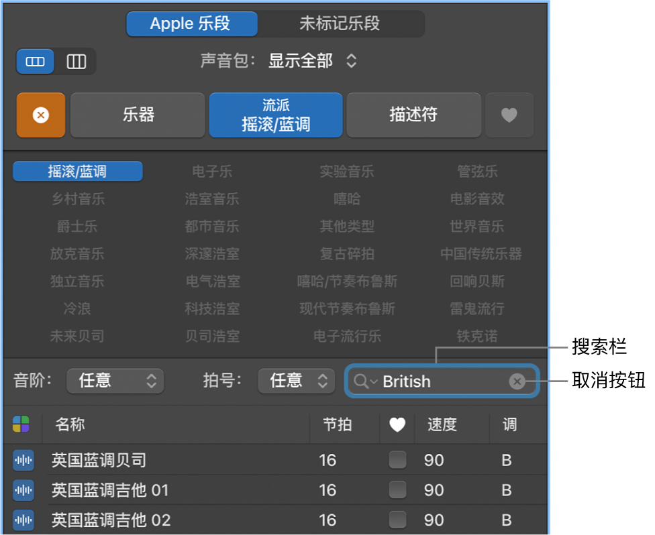Open the 拍号 任意 dropdown
Screen dimensions: 655x535
[296, 381]
